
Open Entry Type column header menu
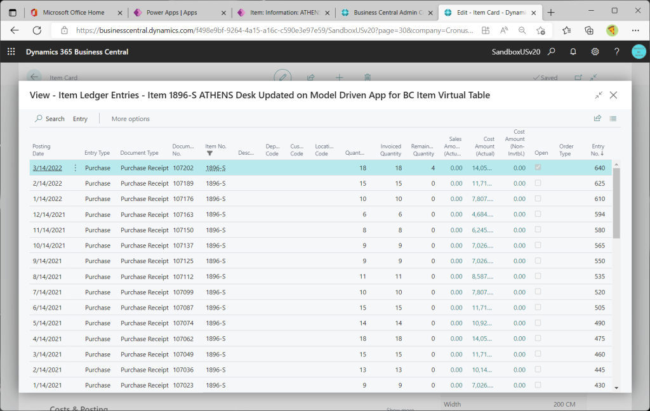(97, 153)
